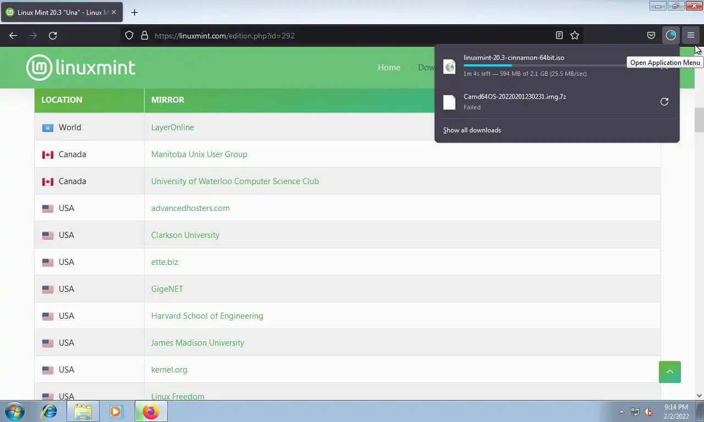Click the Camd64OS img.7z file icon

(x=449, y=102)
